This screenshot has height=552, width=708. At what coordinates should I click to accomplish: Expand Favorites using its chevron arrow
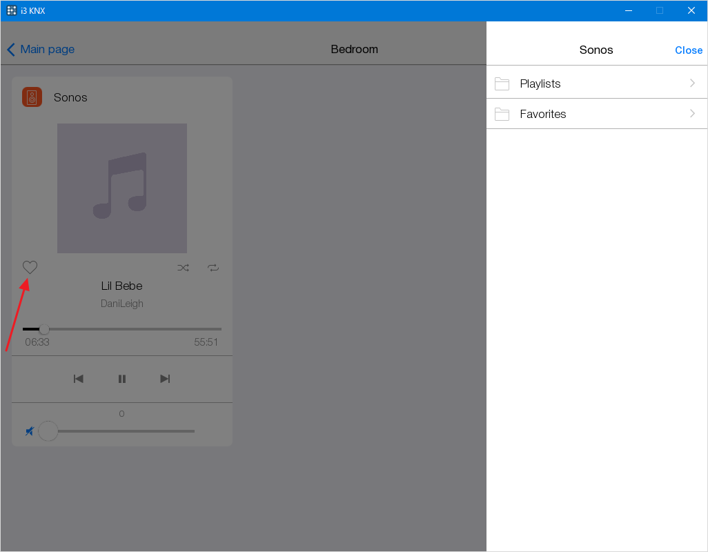[x=692, y=114]
